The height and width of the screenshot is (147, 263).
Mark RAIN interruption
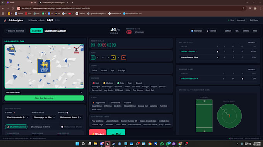pos(255,31)
